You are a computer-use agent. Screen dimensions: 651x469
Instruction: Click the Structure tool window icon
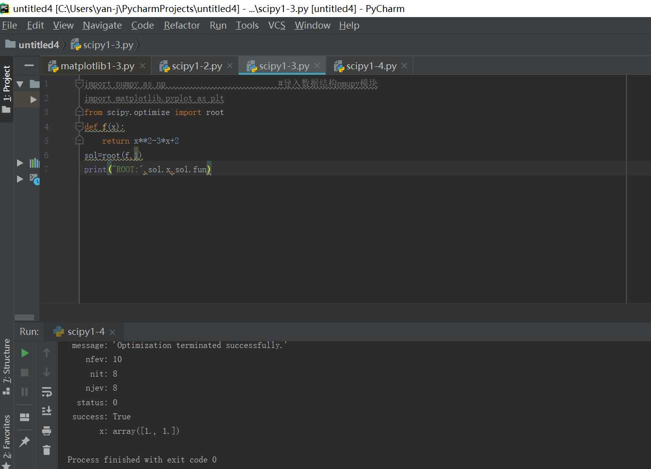click(x=7, y=390)
